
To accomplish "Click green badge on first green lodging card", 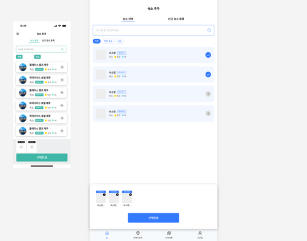I will tap(39, 69).
